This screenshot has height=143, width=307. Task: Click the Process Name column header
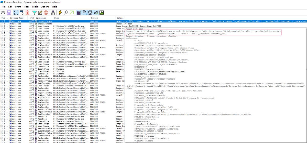click(x=19, y=18)
